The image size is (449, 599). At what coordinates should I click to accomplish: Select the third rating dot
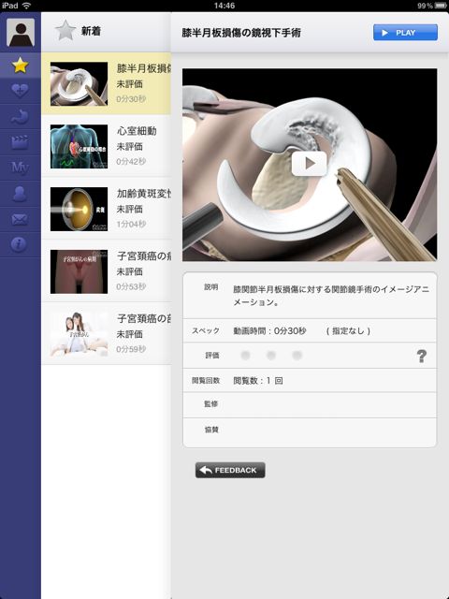click(297, 356)
